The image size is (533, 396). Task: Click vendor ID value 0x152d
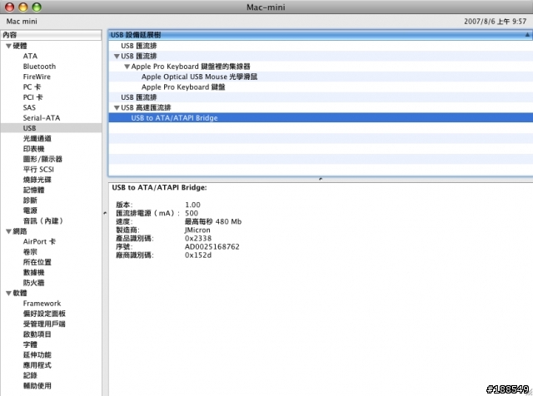[x=198, y=255]
